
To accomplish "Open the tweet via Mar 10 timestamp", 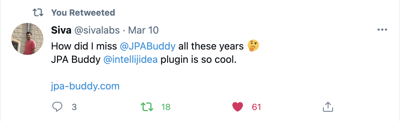I will [143, 31].
